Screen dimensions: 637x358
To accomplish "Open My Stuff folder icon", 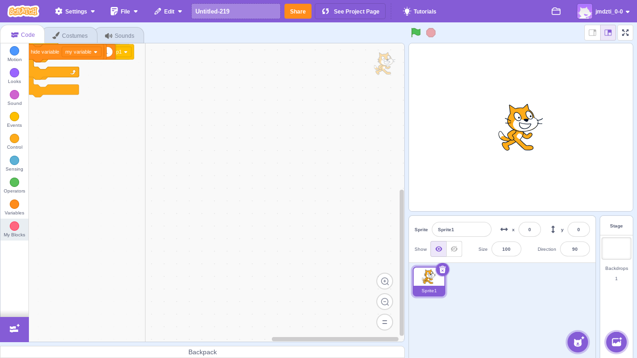I will point(556,11).
